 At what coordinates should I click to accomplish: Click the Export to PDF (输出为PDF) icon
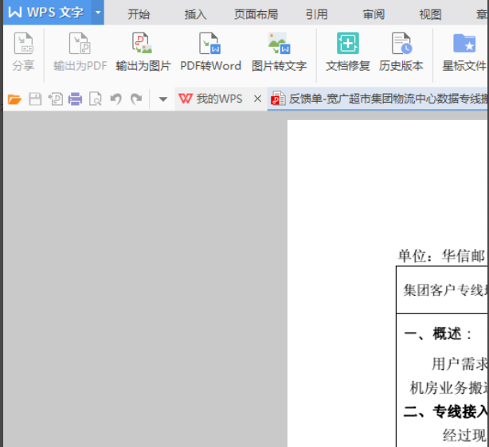coord(80,45)
